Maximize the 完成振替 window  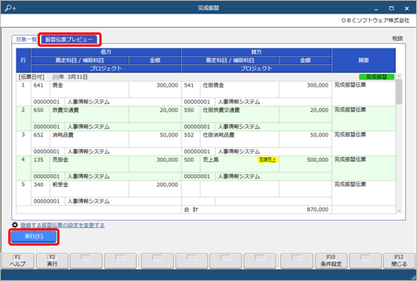point(391,8)
